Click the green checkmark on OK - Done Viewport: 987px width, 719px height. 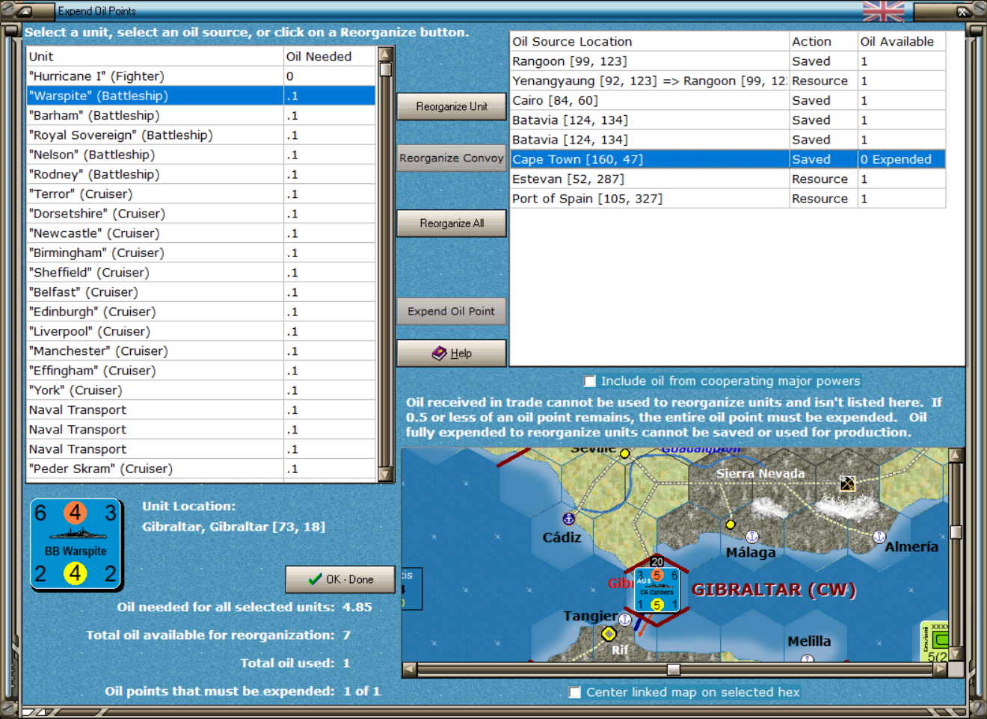click(315, 579)
